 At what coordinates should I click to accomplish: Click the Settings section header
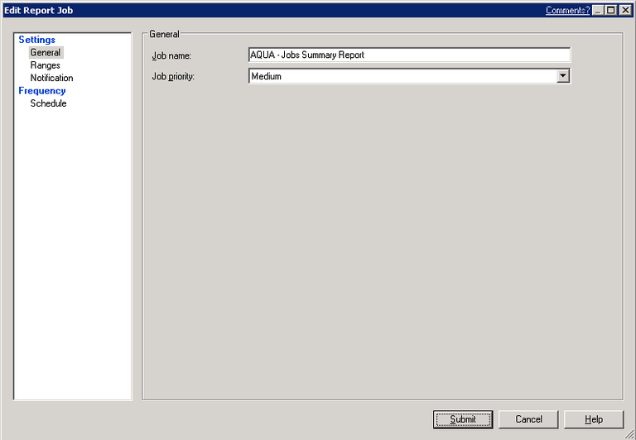pos(36,40)
